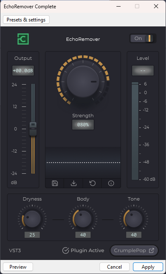Viewport: 166px width, 274px height.
Task: Click the Plugin Active checkmark icon
Action: coord(66,250)
